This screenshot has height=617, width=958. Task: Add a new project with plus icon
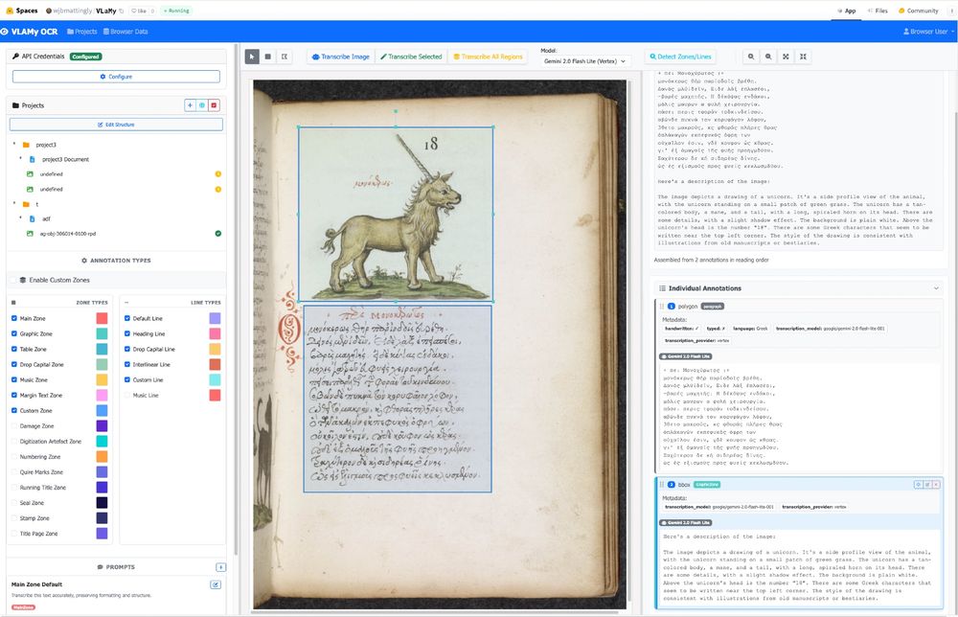point(190,105)
